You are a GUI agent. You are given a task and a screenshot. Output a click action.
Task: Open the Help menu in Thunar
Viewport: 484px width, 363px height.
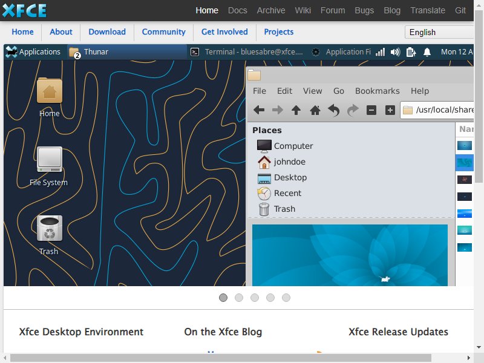(420, 91)
